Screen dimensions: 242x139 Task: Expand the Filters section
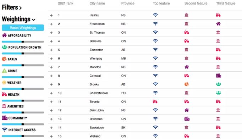12,7
